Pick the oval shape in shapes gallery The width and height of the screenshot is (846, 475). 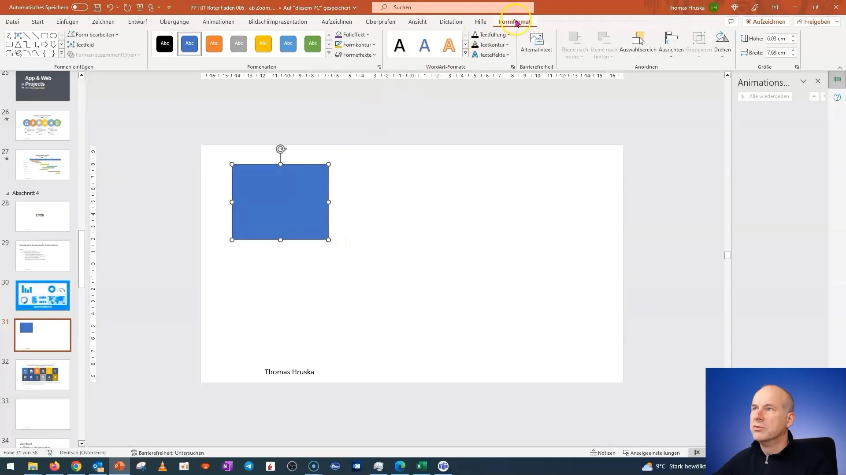click(53, 36)
